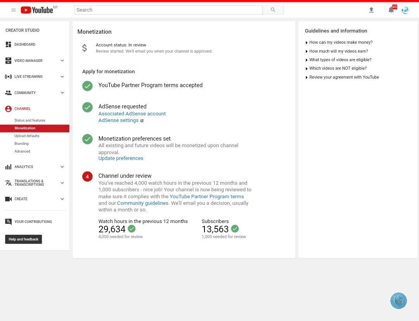Open Branding settings
Screen dimensions: 419x321
(x=21, y=143)
